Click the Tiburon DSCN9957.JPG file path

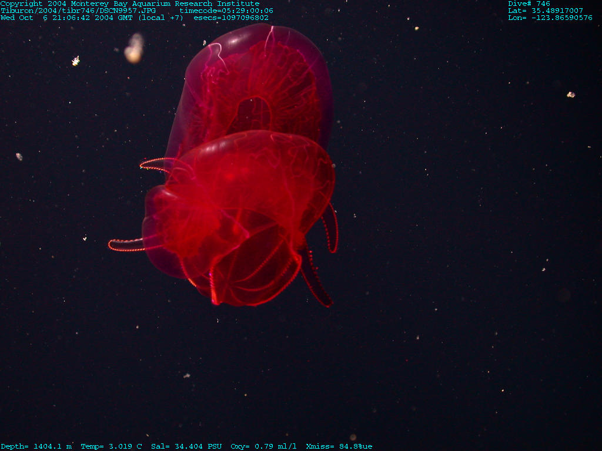coord(78,11)
